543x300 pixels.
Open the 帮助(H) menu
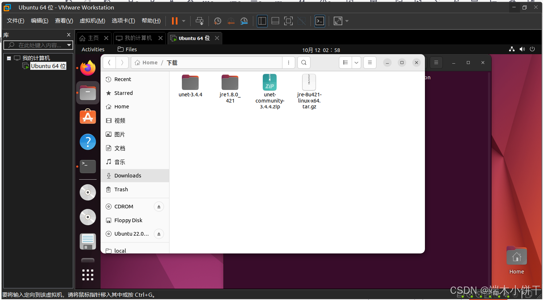click(x=151, y=21)
